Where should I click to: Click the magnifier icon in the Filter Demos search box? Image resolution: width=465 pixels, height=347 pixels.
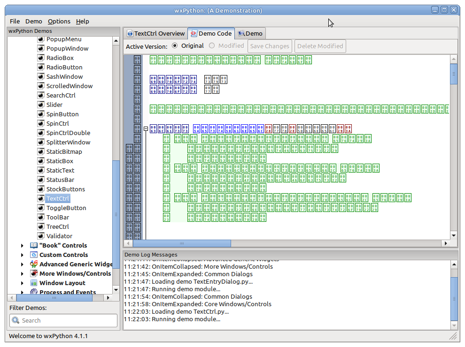click(15, 320)
